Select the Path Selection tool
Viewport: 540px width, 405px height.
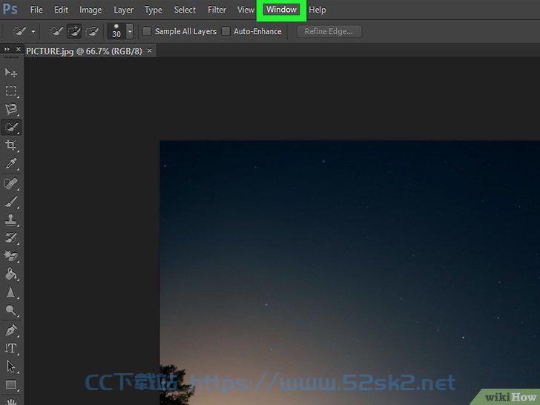pos(10,366)
